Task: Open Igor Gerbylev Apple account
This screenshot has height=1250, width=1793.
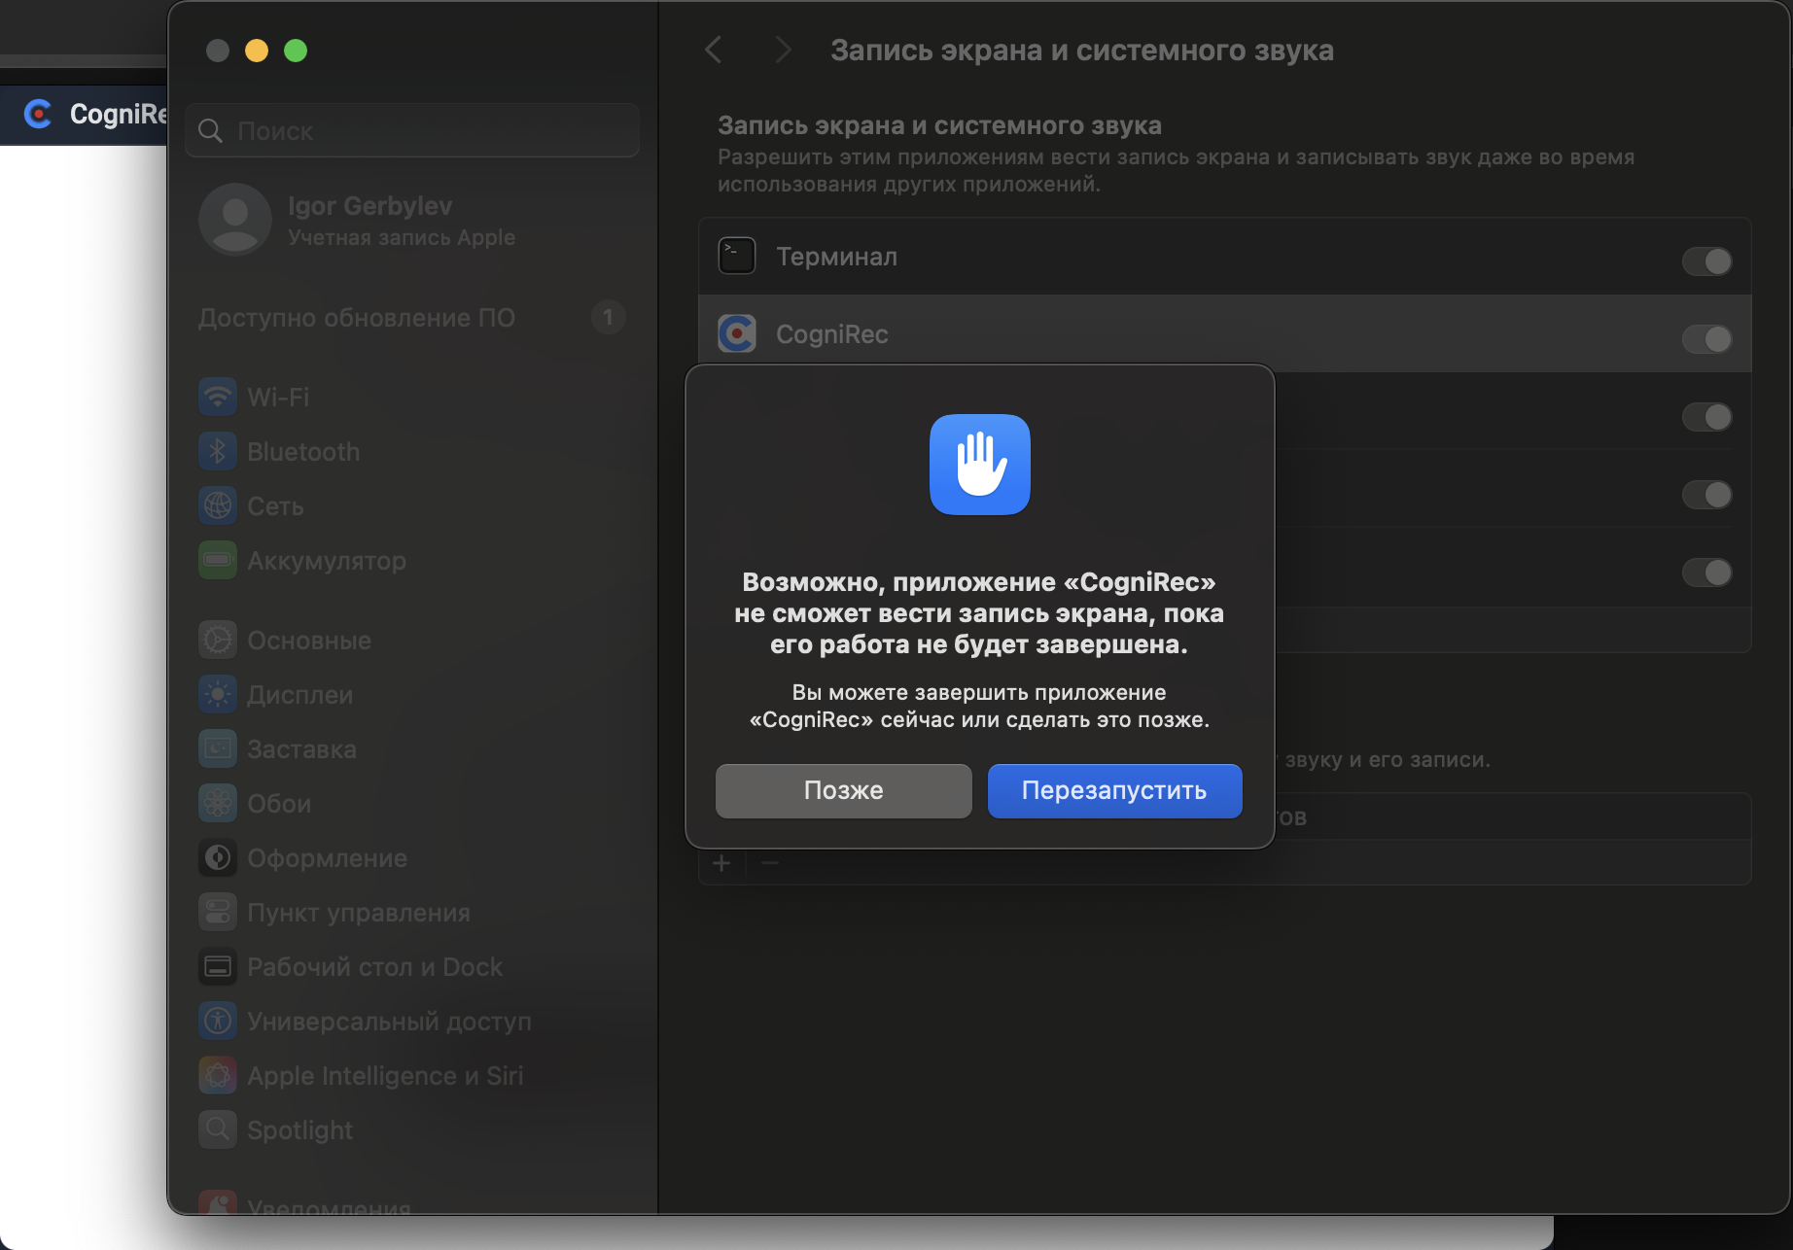Action: point(369,220)
